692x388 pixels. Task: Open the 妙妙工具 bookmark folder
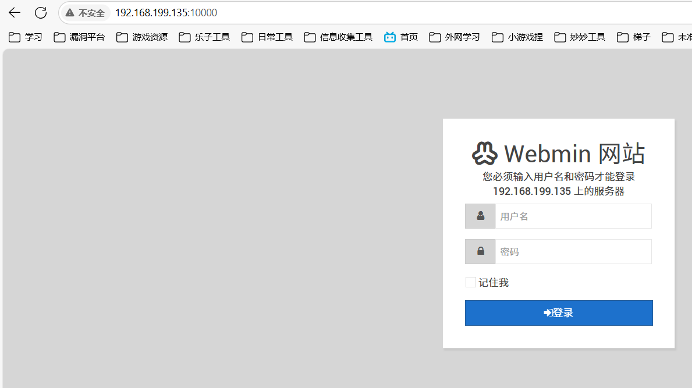580,37
